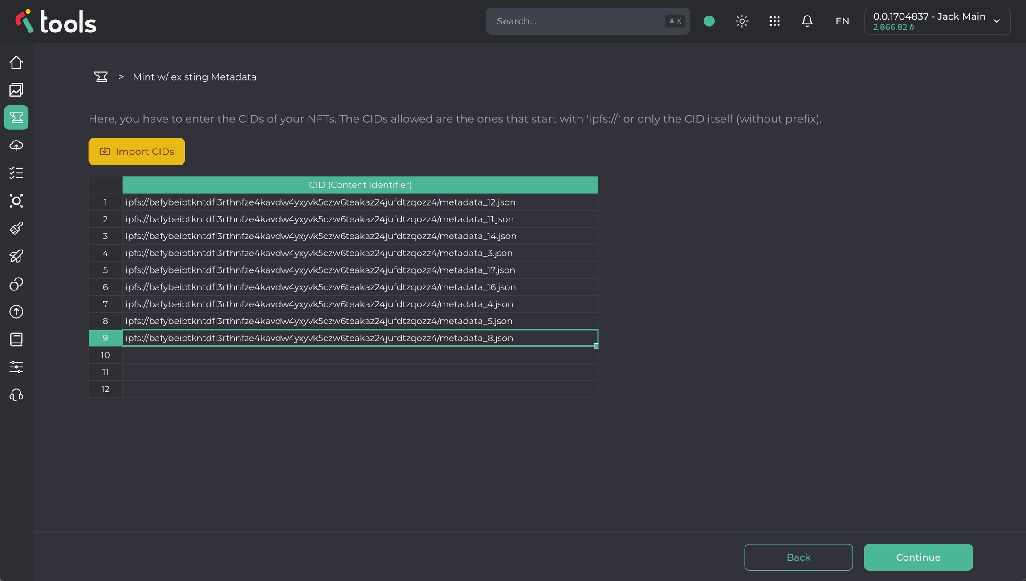This screenshot has width=1026, height=581.
Task: Click the search input field
Action: pos(579,21)
